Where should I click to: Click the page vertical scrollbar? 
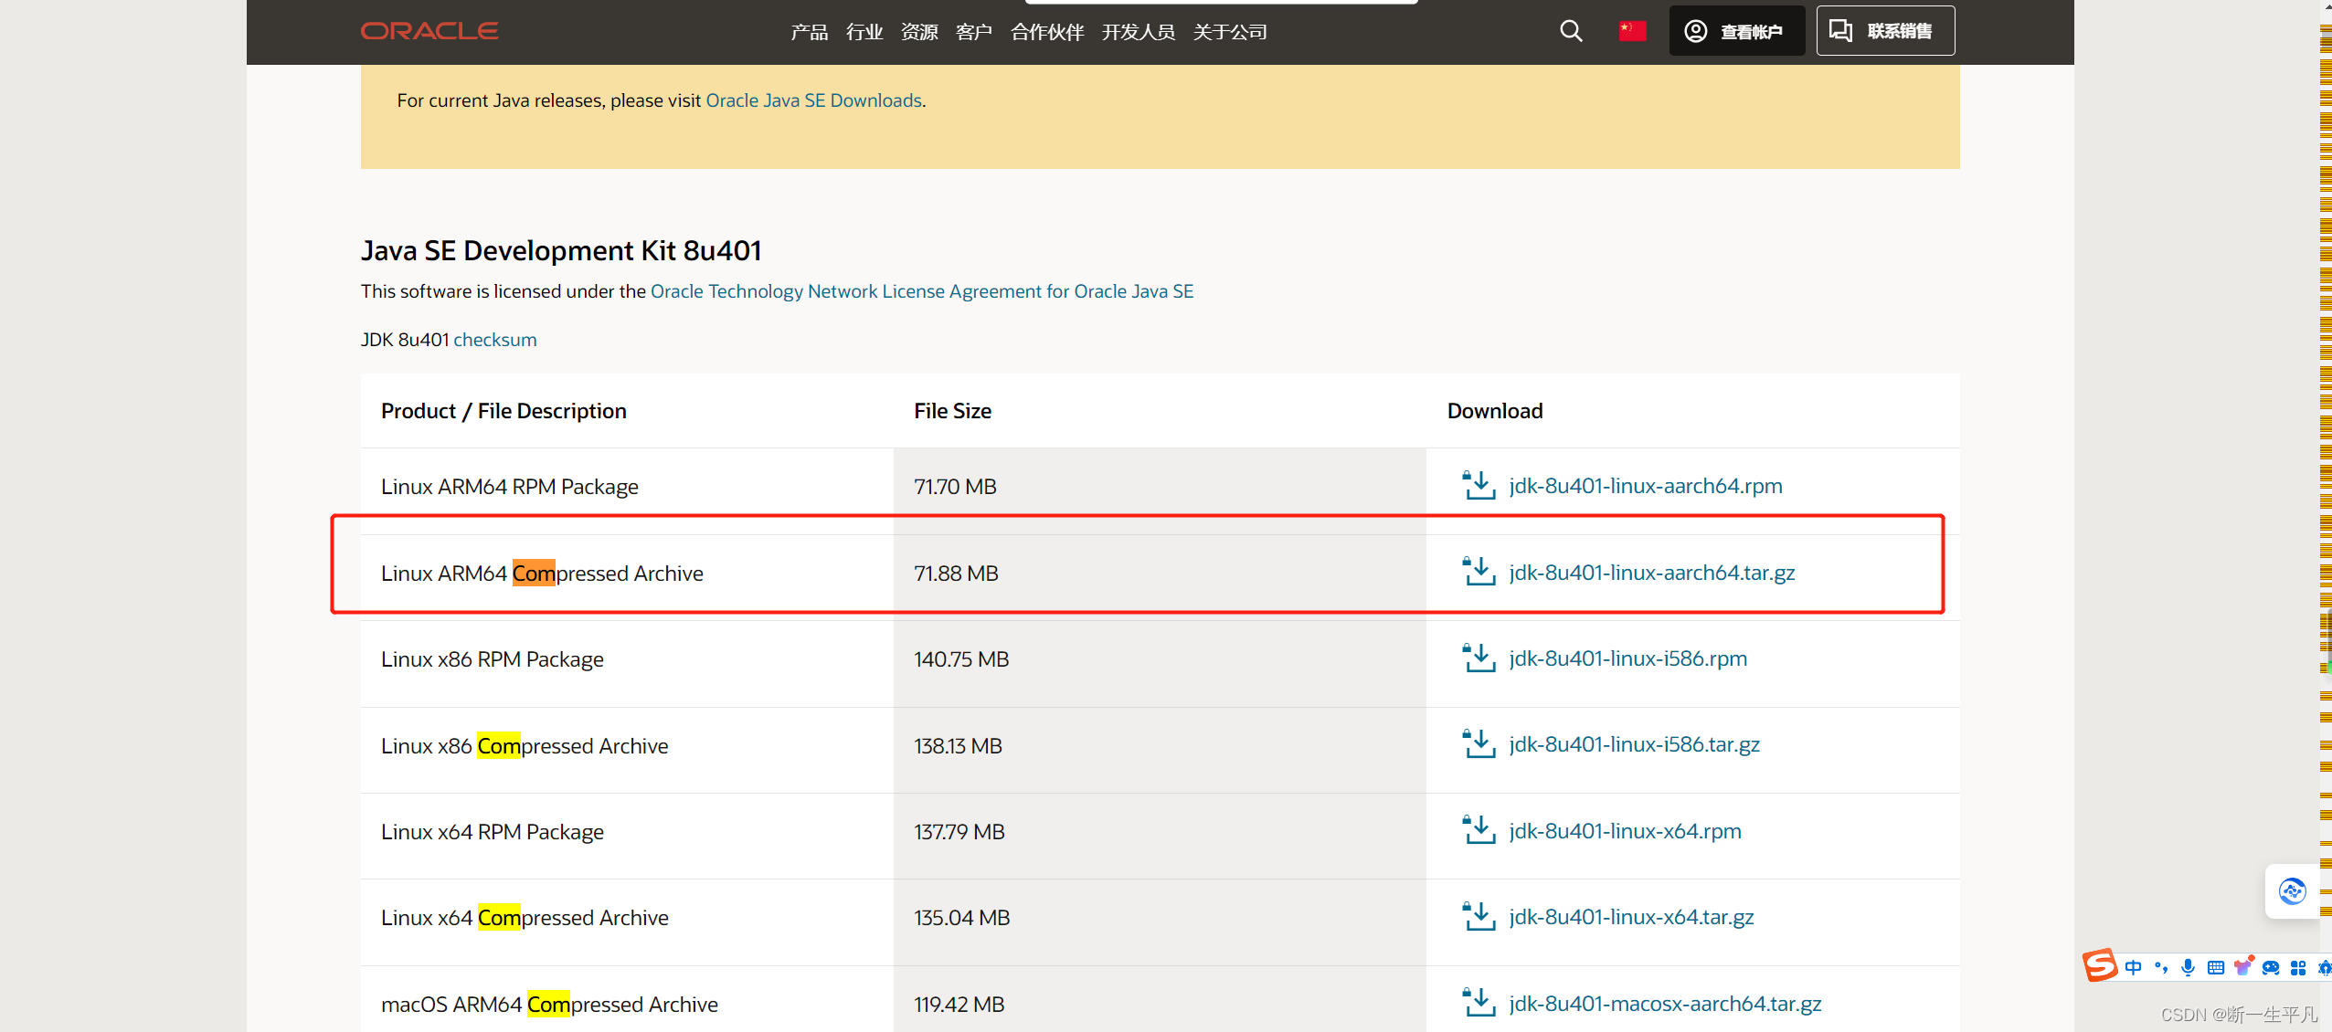point(2326,516)
